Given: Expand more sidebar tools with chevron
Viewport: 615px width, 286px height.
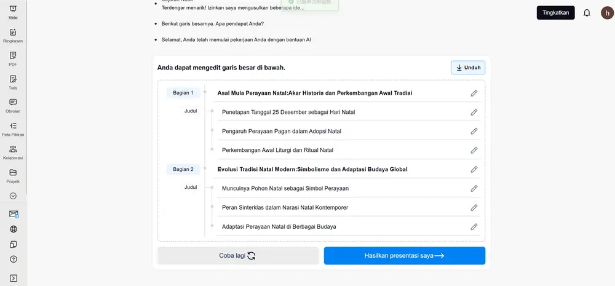Looking at the screenshot, I should click(13, 196).
